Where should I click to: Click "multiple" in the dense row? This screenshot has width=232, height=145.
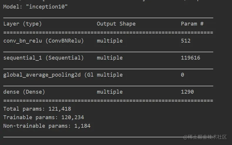110,92
